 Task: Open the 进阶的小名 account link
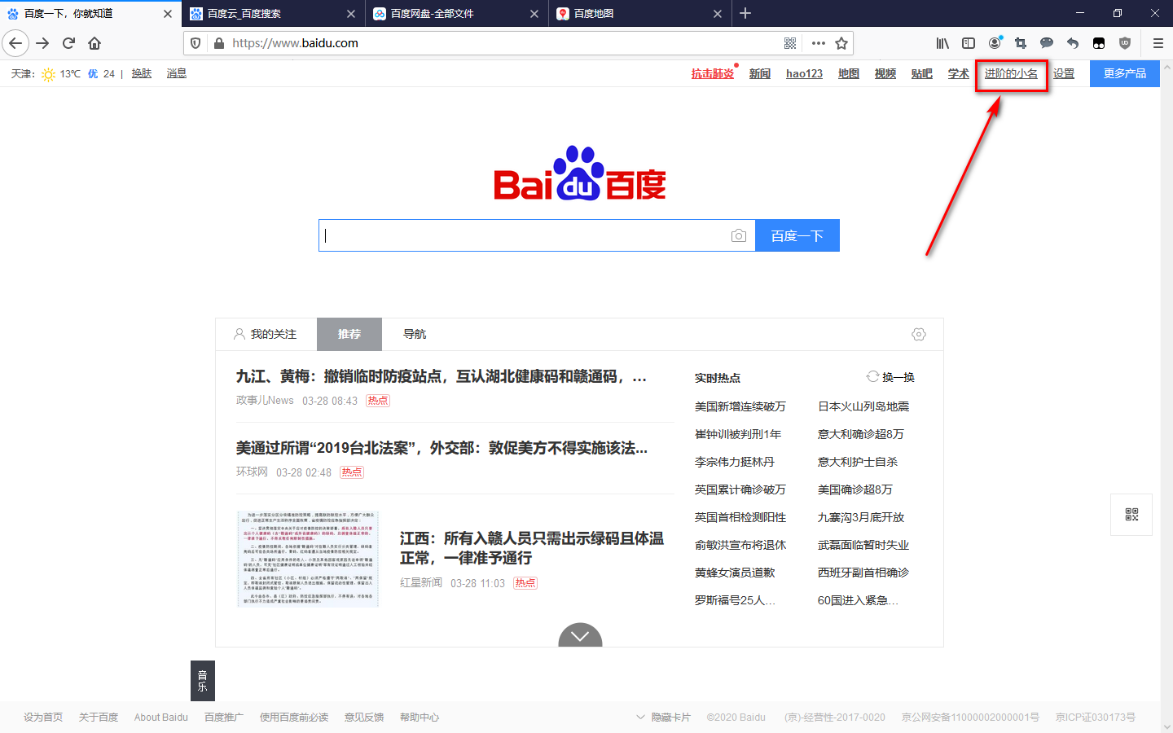click(x=1011, y=73)
